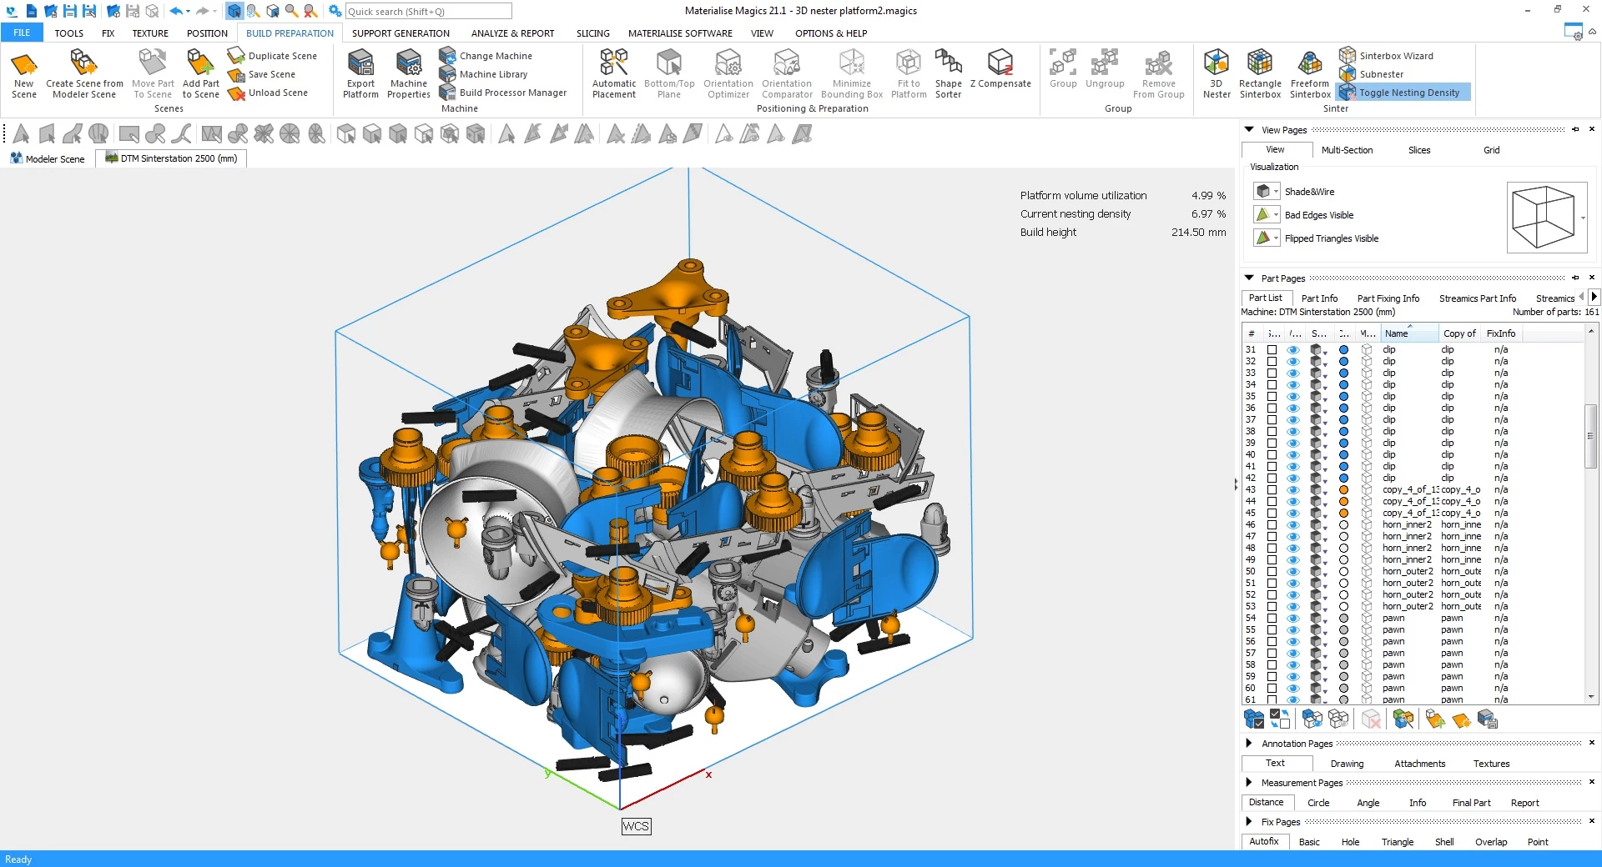Start a New Scene

[24, 63]
